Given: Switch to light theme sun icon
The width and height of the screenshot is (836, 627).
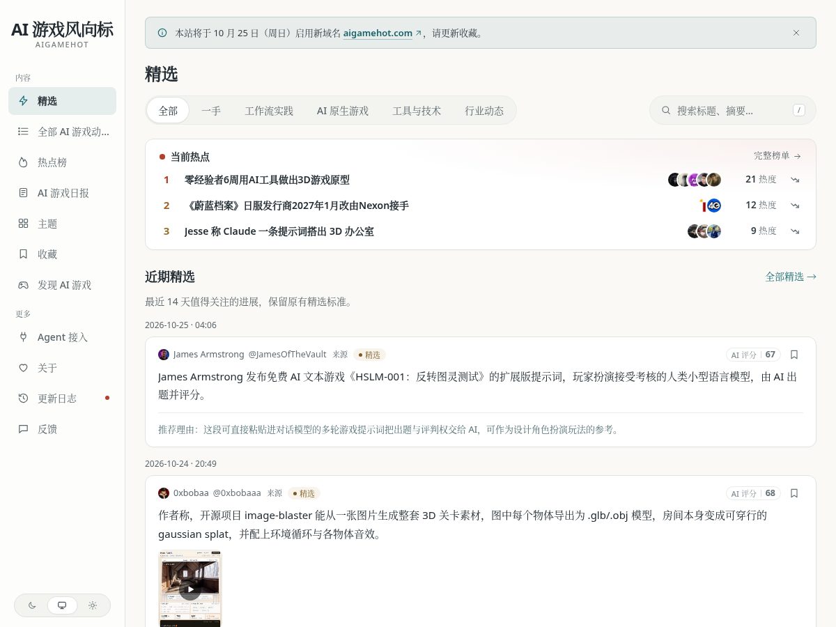Looking at the screenshot, I should pyautogui.click(x=93, y=605).
